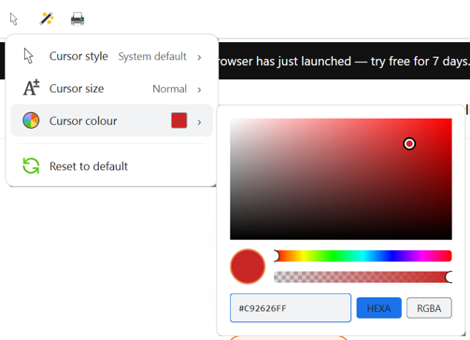Choose Reset to default
Viewport: 470px width, 340px height.
112,166
